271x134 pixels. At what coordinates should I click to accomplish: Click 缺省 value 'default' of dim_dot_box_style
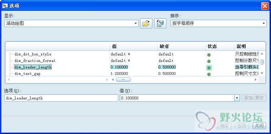[166, 54]
